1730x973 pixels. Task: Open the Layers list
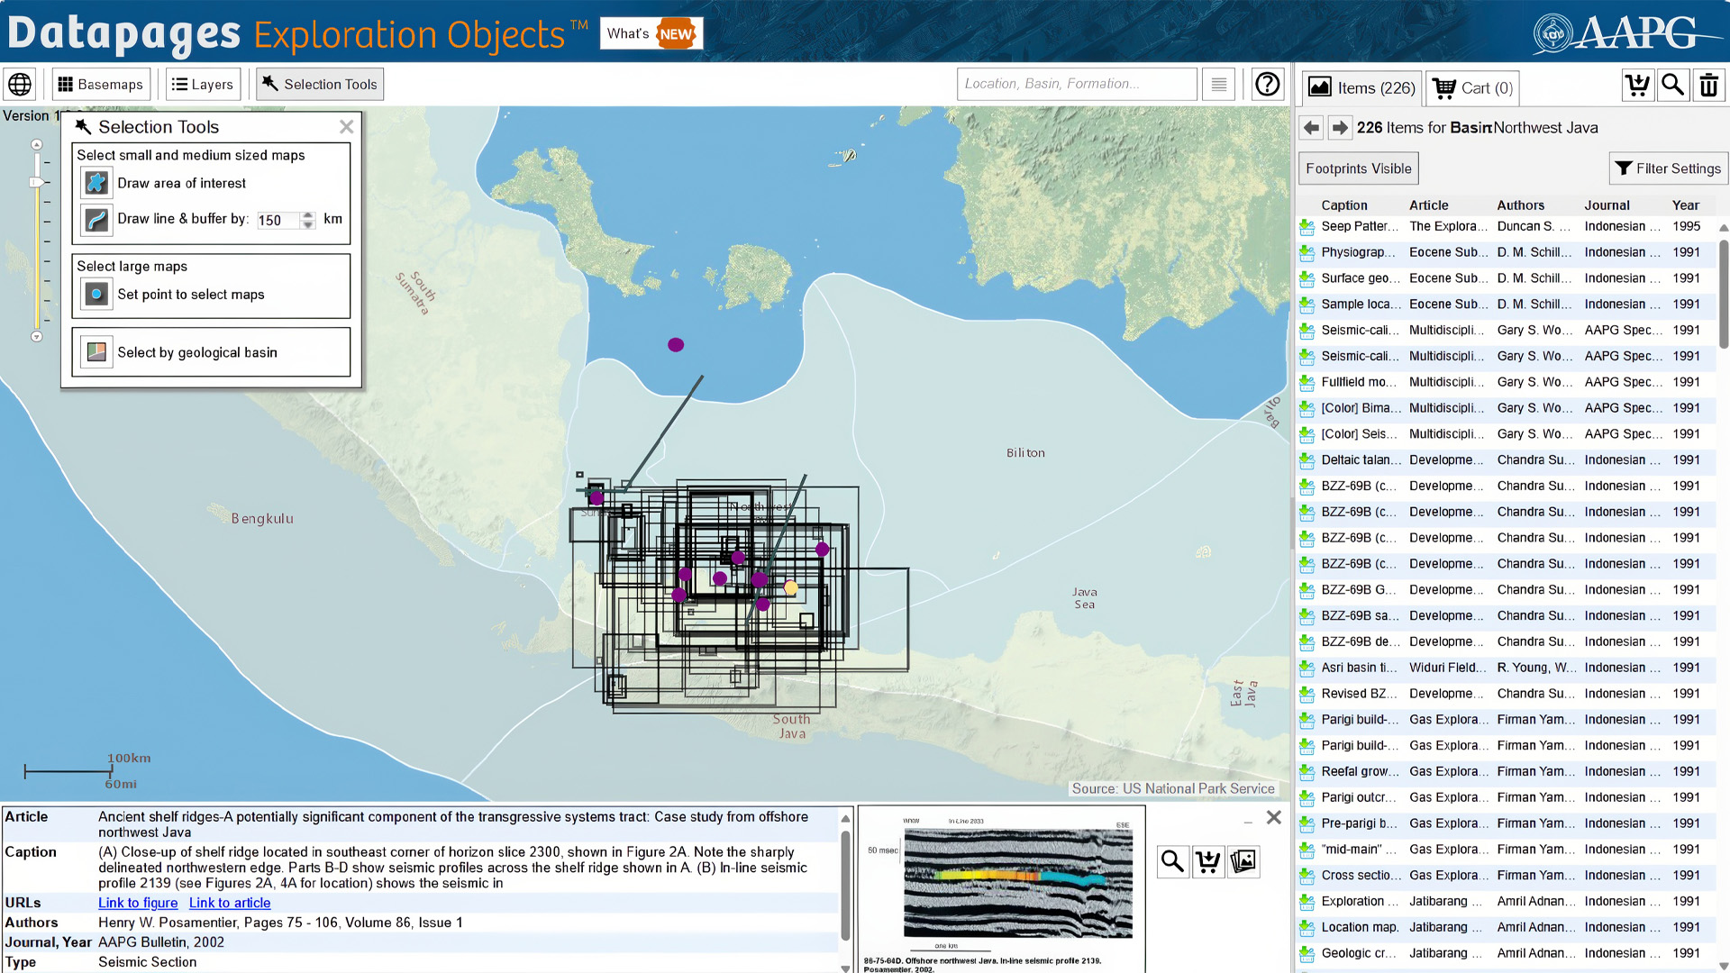pos(203,85)
